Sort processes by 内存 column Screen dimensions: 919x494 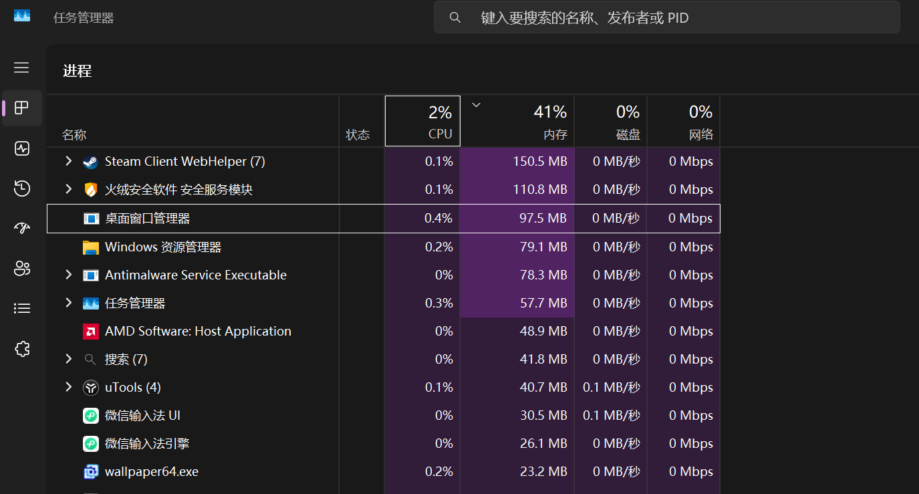click(x=517, y=121)
